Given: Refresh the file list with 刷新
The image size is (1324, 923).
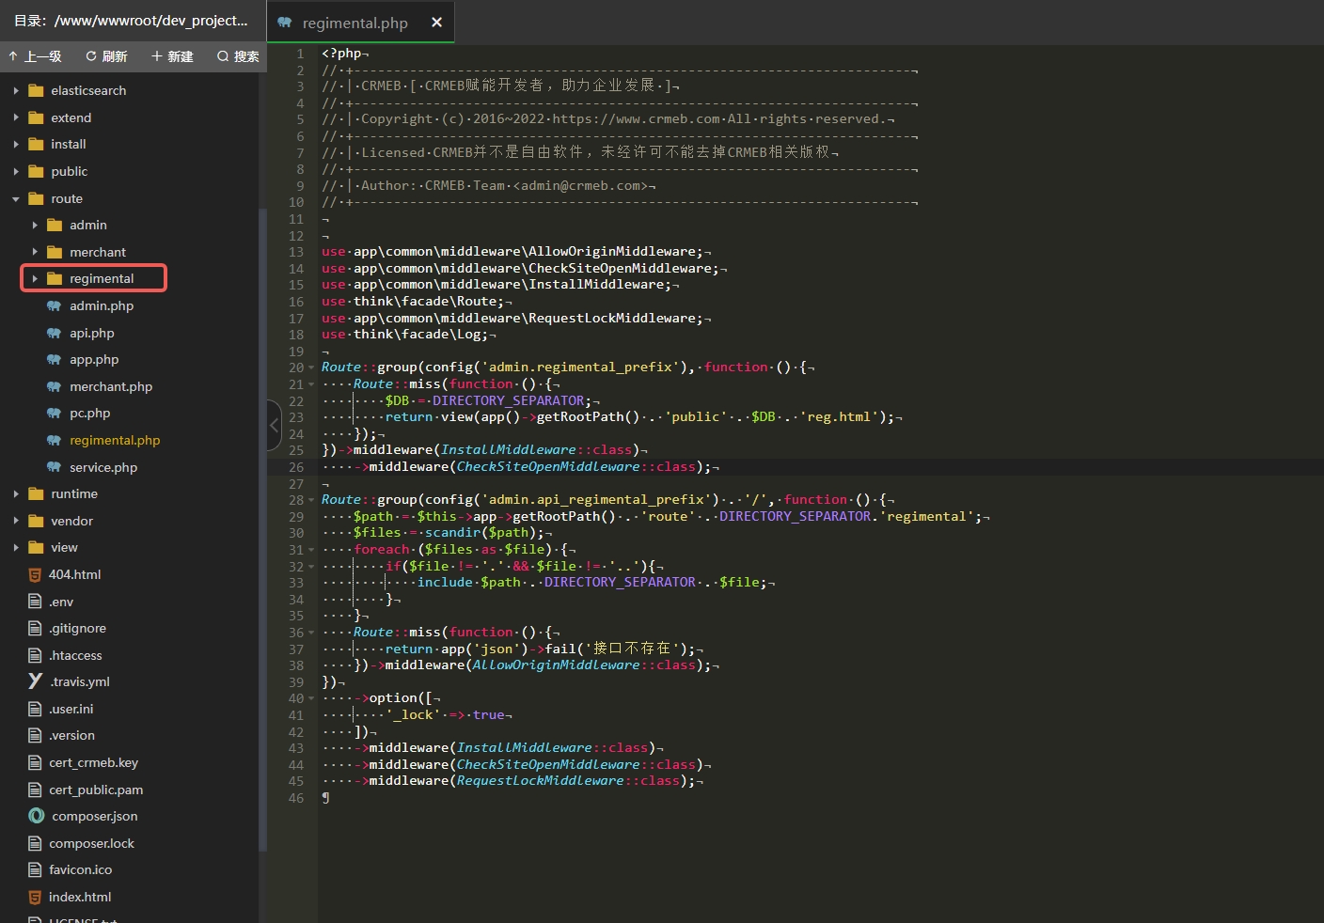Looking at the screenshot, I should tap(106, 56).
